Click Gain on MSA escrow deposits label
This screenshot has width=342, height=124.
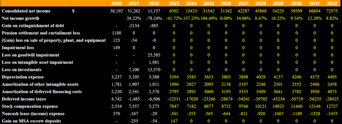point(31,121)
